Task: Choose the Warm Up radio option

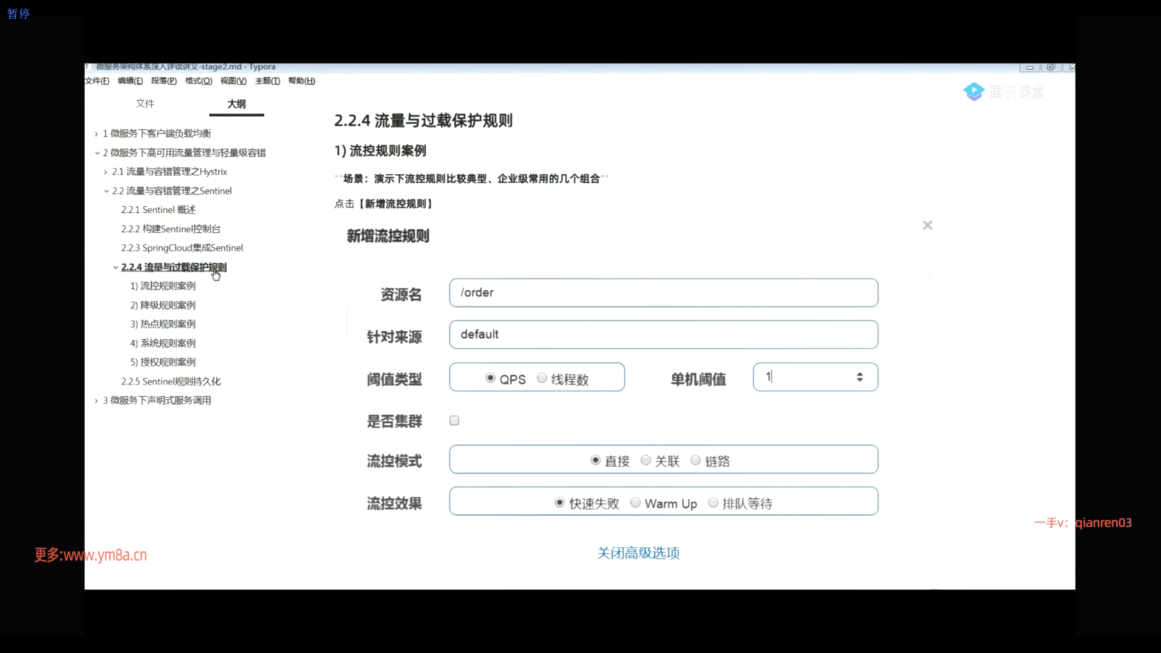Action: pos(636,503)
